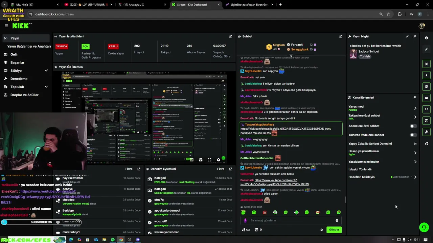Toggle the channel actions widget icon in sidebar
Viewport: 433px width, 243px height.
[426, 120]
